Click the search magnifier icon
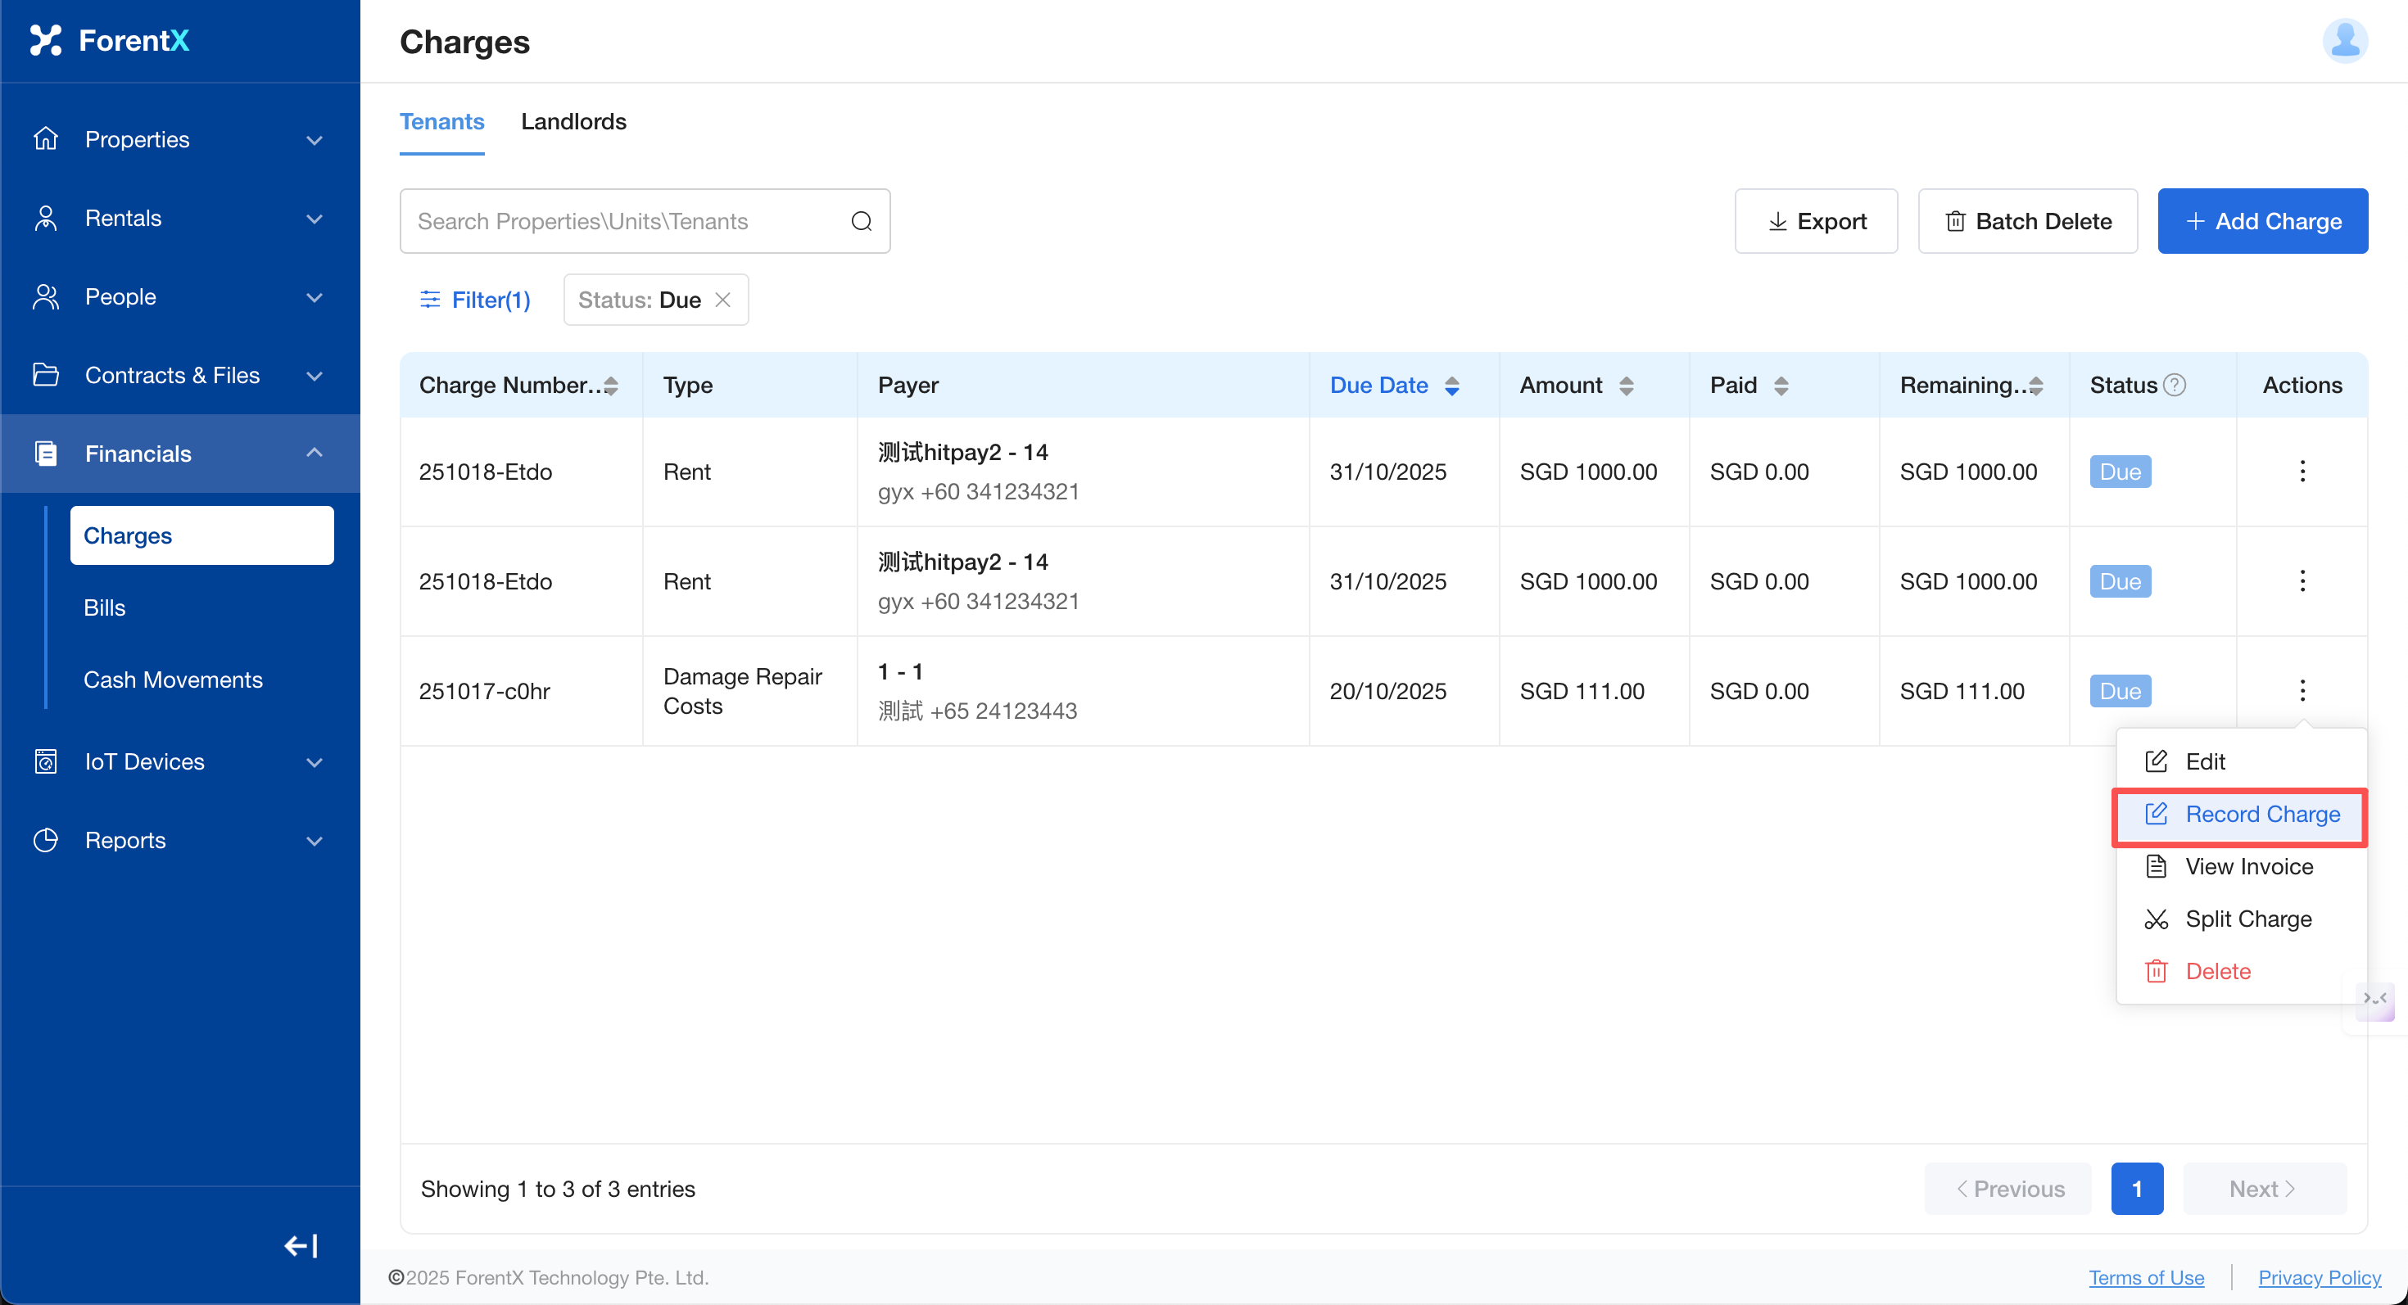 click(x=861, y=221)
